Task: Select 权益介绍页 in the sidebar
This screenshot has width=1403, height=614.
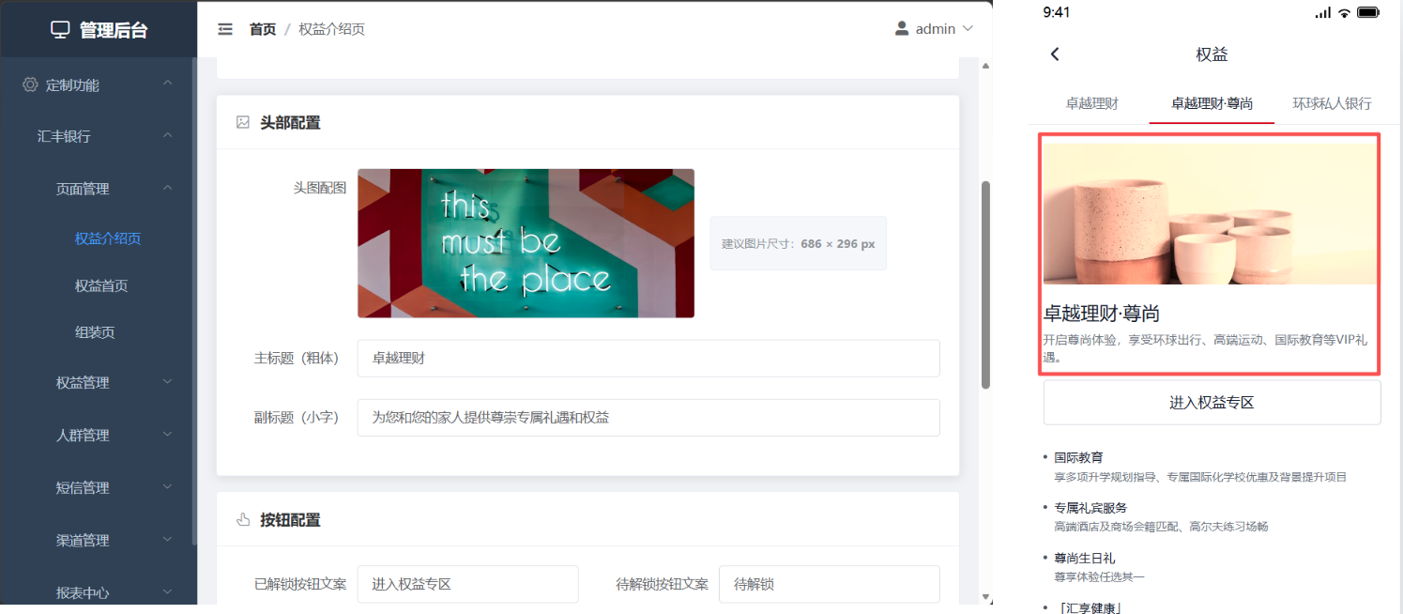Action: point(108,238)
